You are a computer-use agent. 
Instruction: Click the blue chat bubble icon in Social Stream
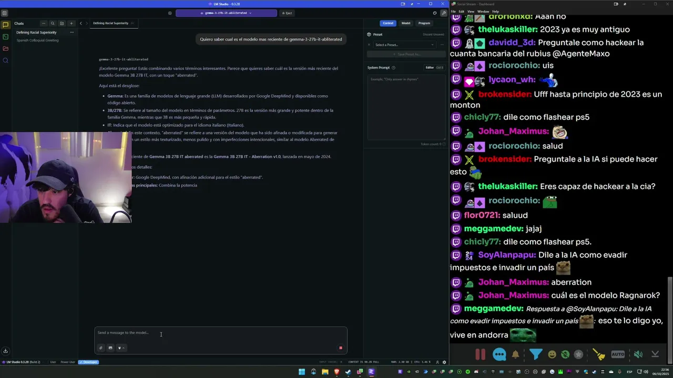click(x=499, y=354)
